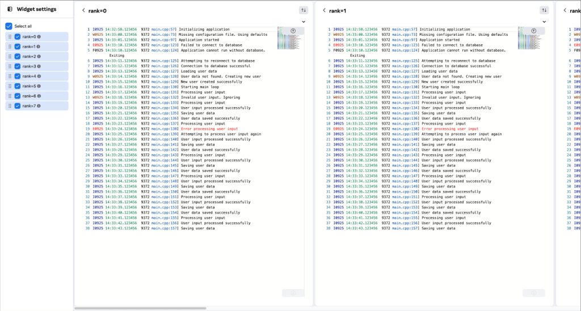Screen dimensions: 581x311
Task: Disable the rank=4 checkbox
Action: pyautogui.click(x=18, y=76)
